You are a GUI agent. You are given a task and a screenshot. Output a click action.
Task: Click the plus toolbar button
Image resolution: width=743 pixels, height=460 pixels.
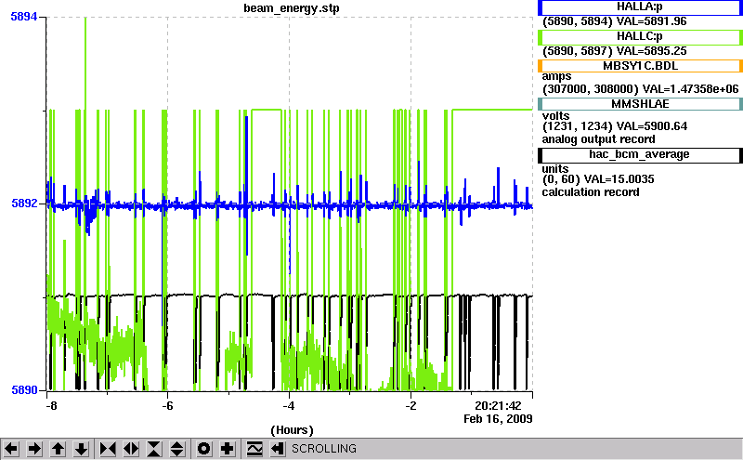tap(228, 449)
